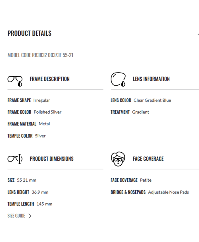Click the Polished Silver frame color value
The image size is (199, 242).
[x=47, y=112]
